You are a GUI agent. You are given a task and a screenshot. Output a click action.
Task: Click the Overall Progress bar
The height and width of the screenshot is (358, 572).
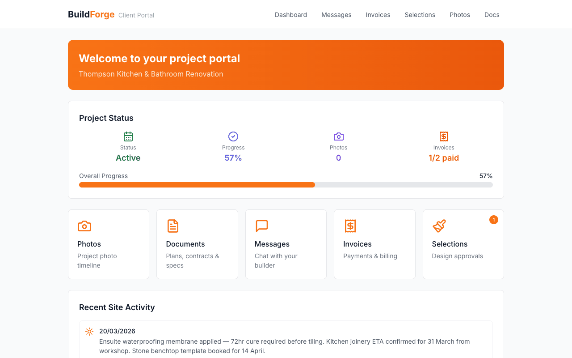(286, 184)
